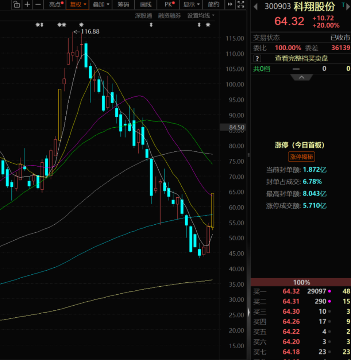Open the 叠加 overlay dropdown

(100, 4)
